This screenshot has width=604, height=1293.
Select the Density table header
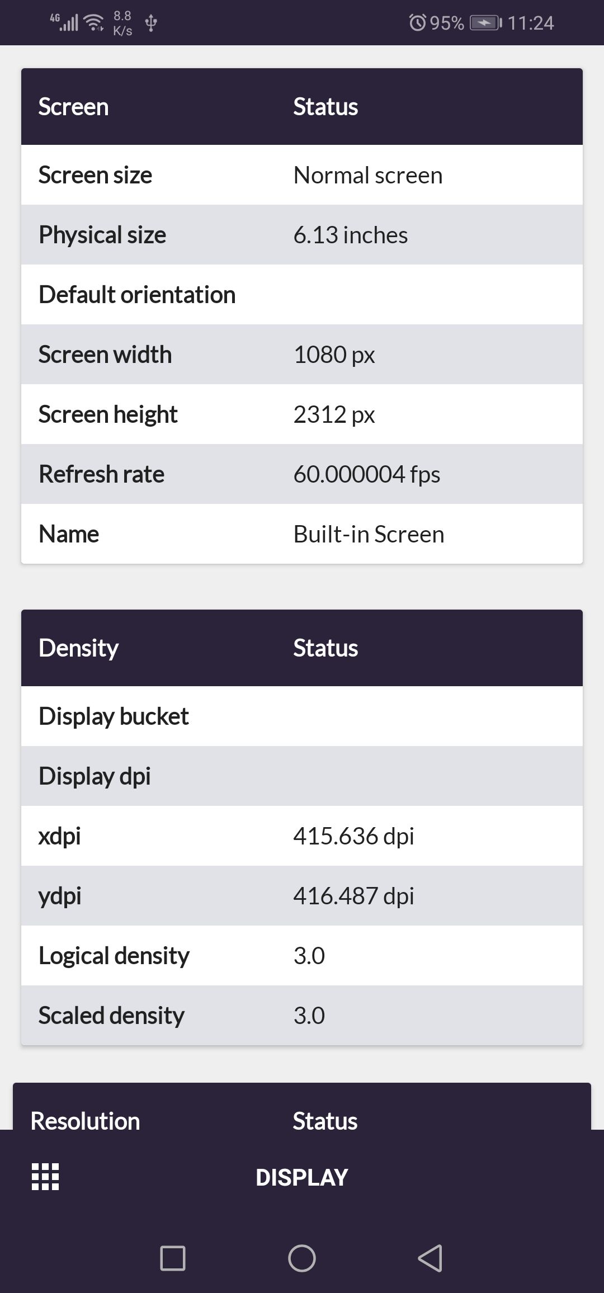pos(78,648)
